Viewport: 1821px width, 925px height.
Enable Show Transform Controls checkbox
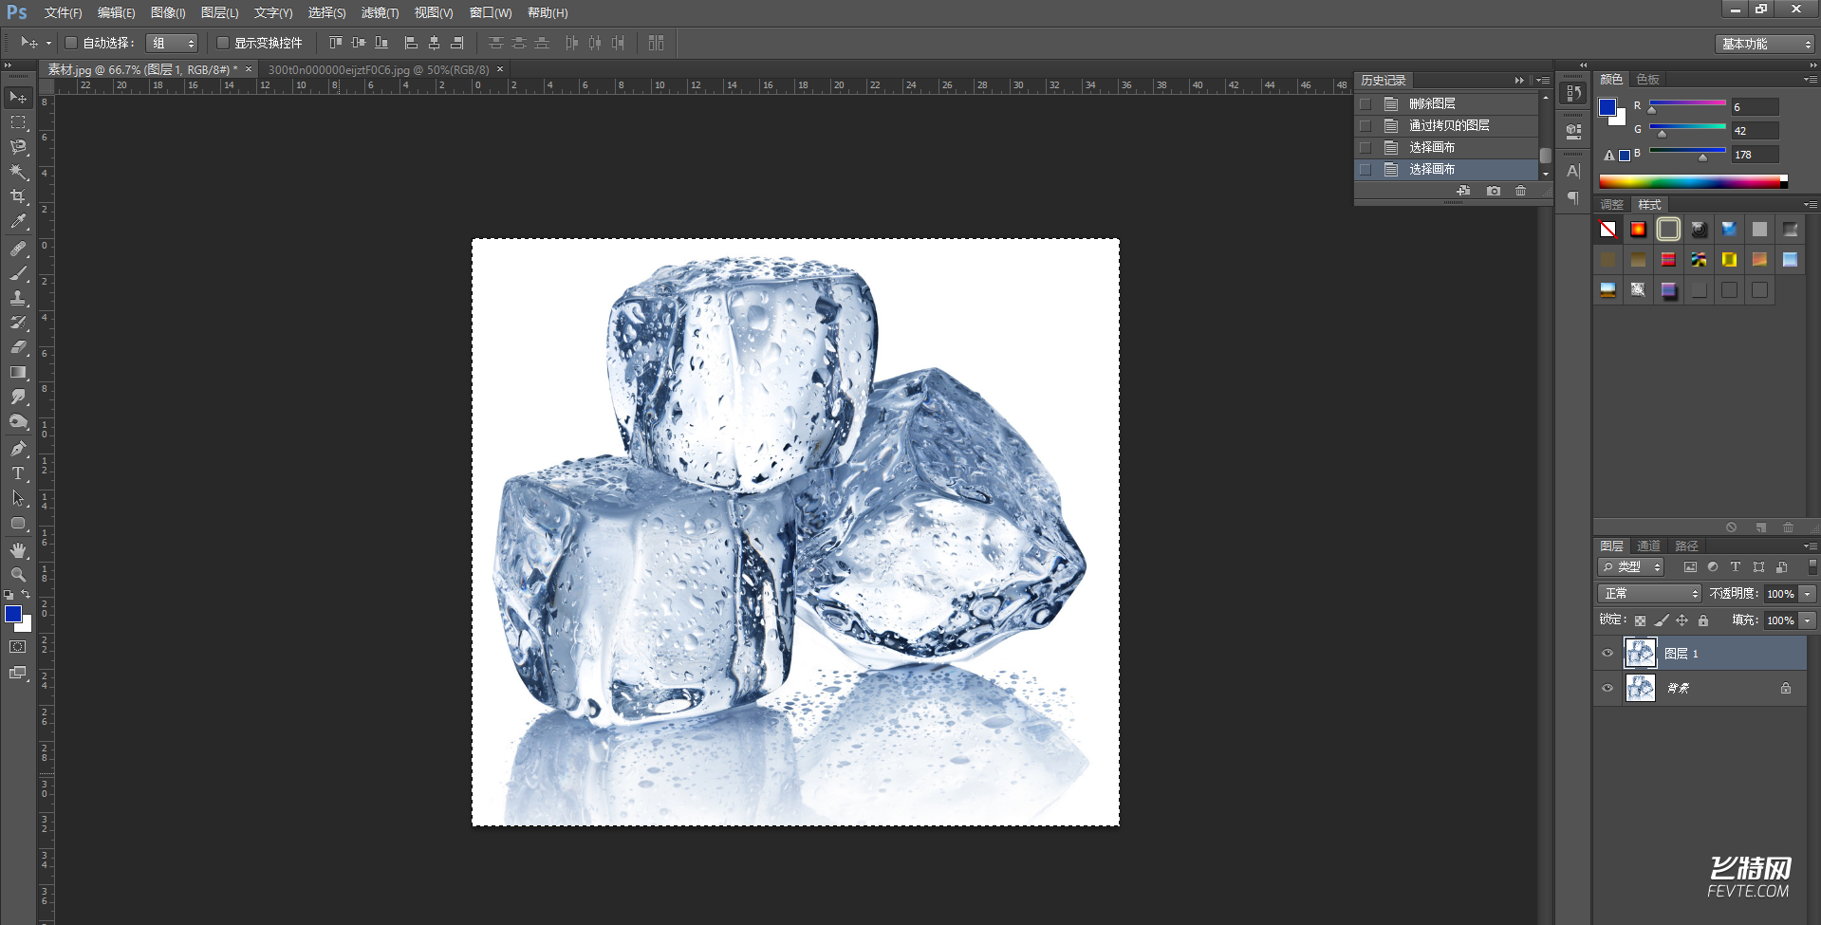pos(223,43)
